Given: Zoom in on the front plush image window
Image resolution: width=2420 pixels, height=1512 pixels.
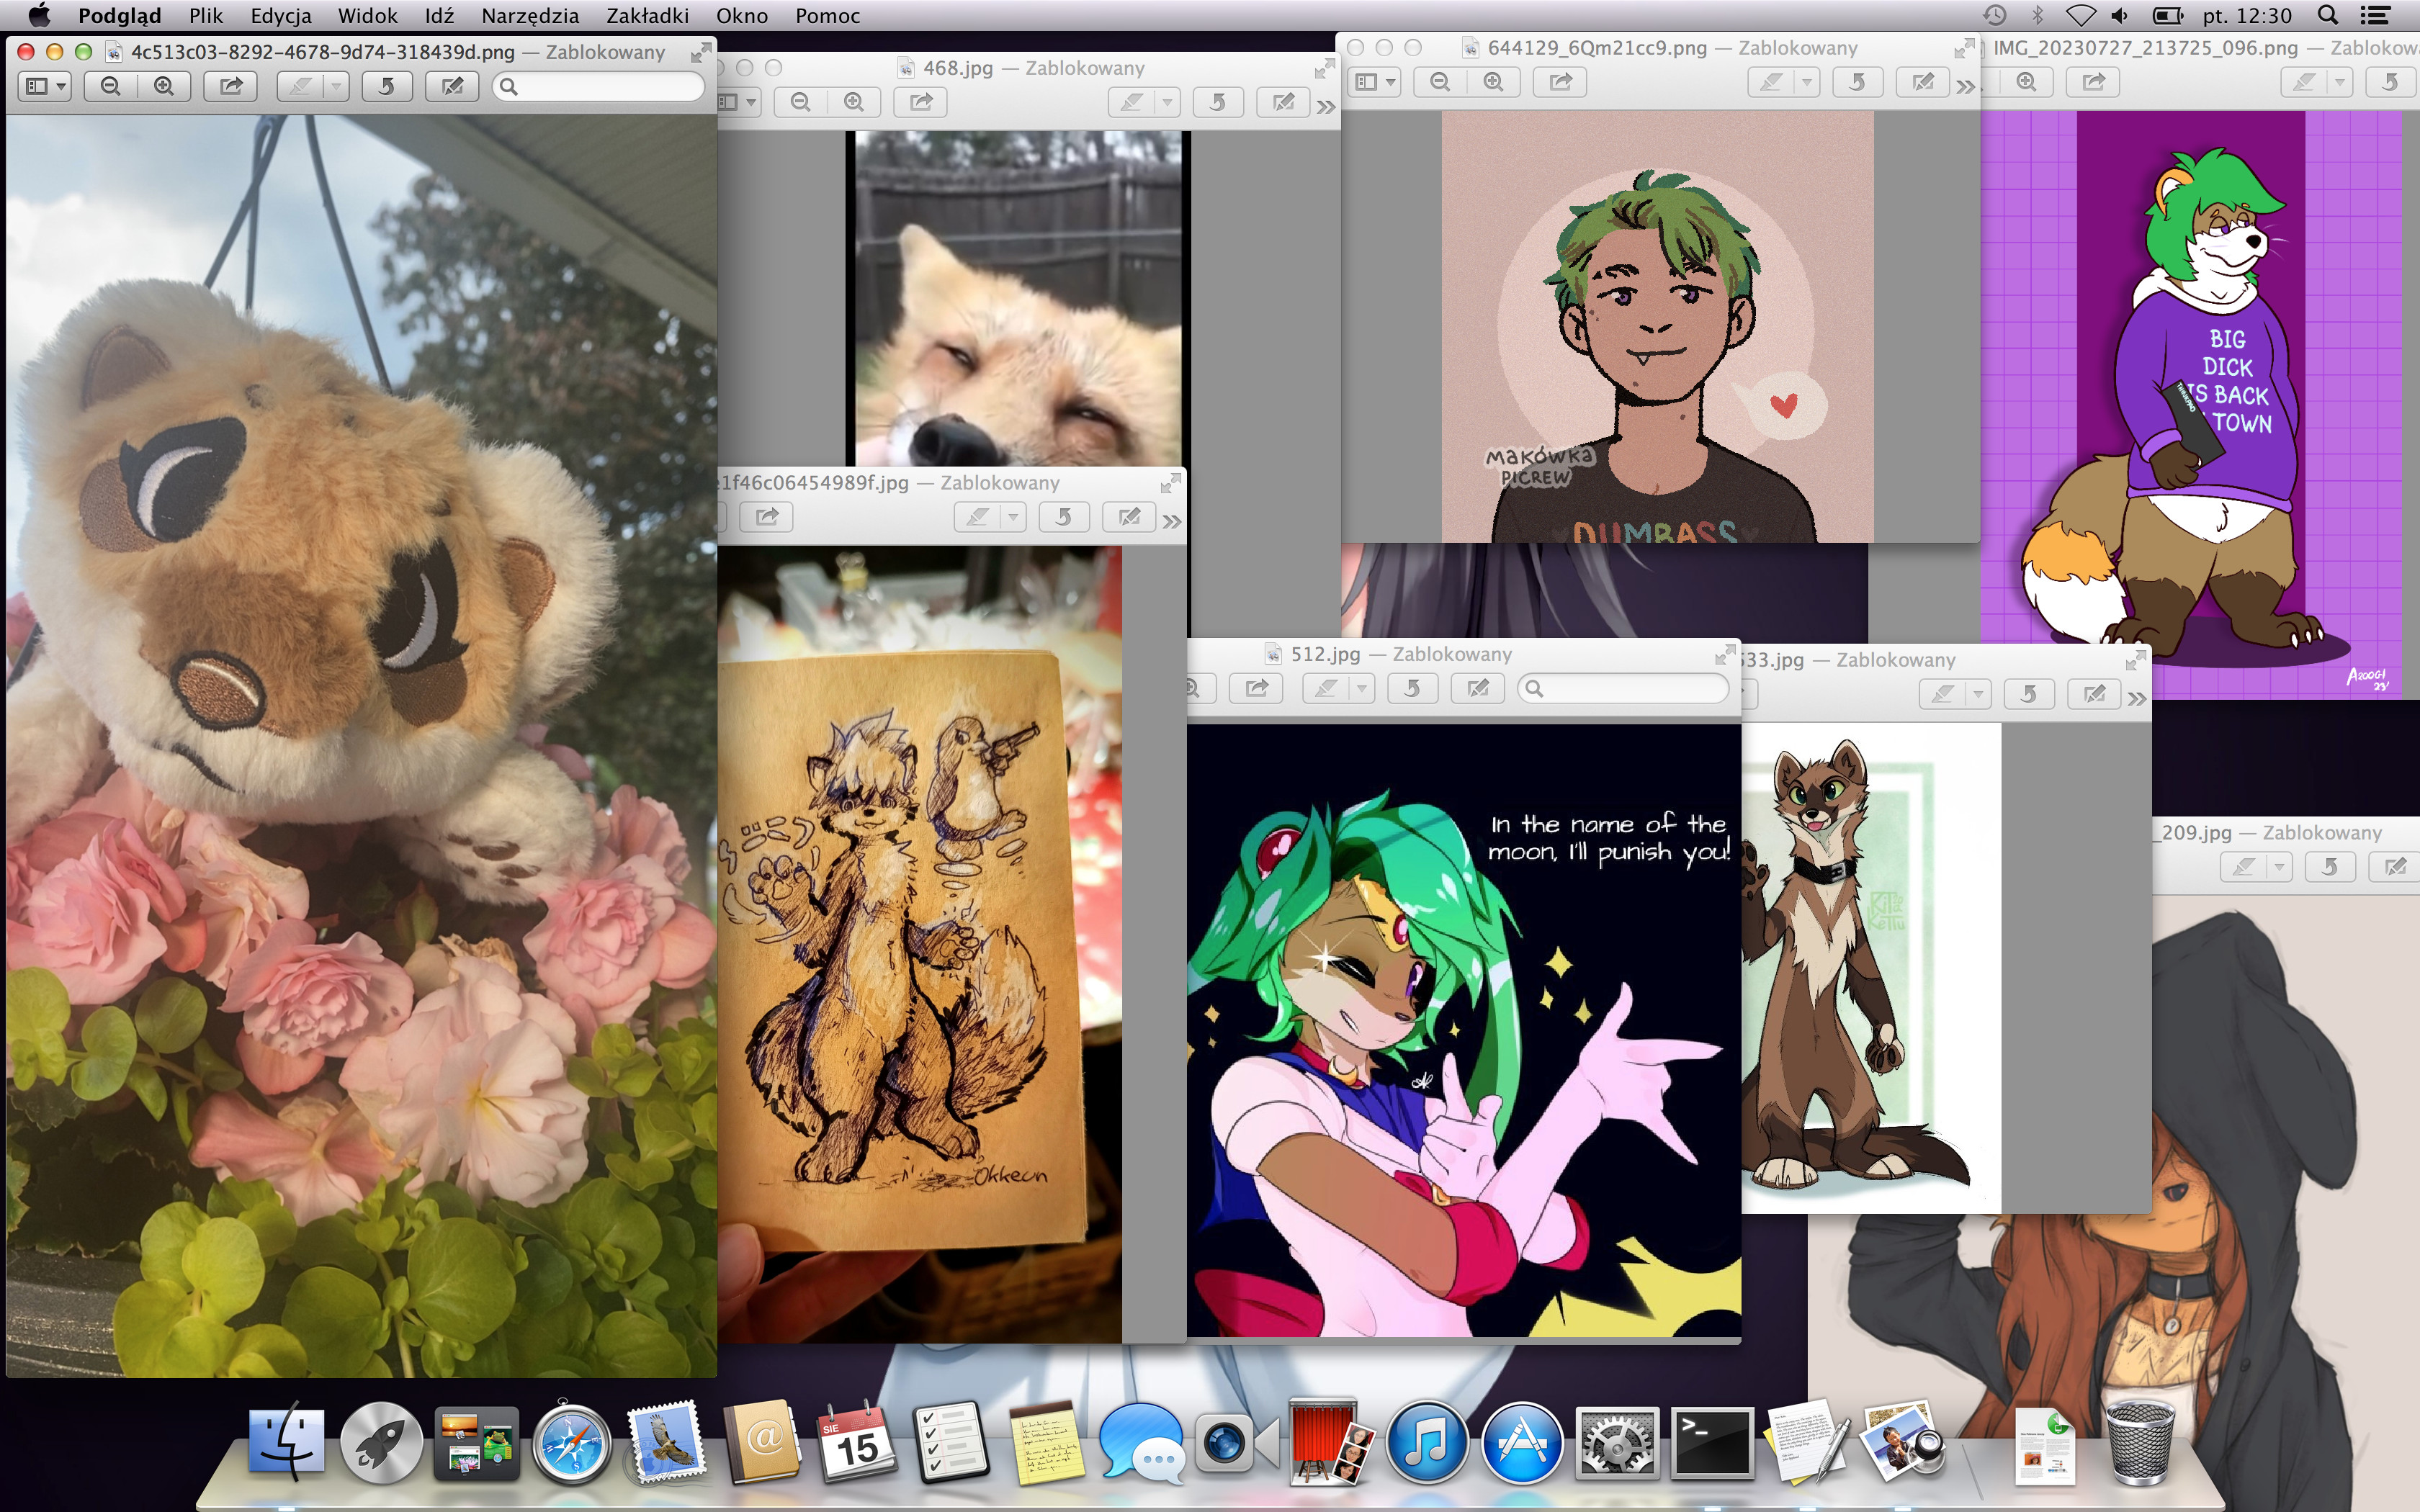Looking at the screenshot, I should (164, 86).
